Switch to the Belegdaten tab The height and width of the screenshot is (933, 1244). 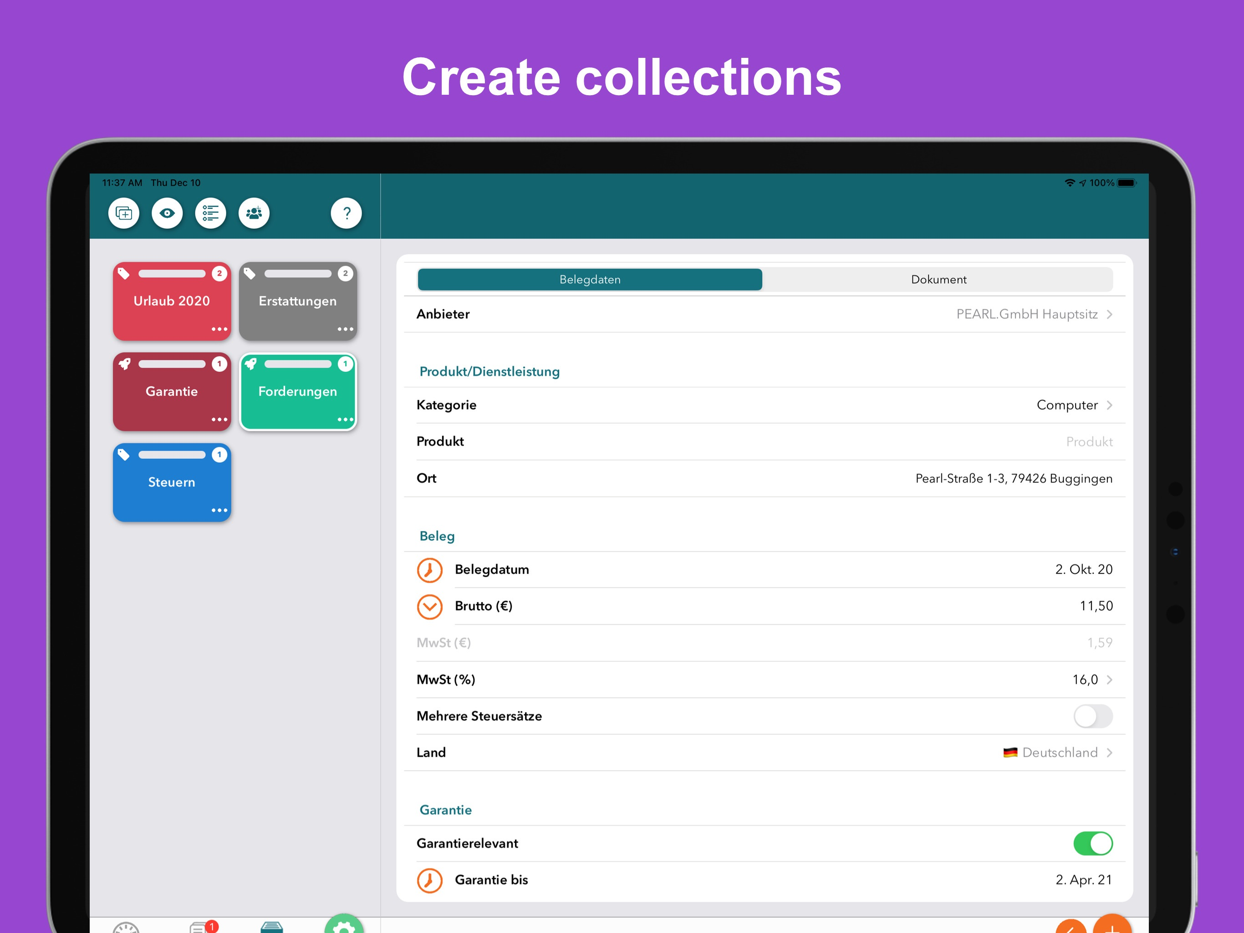point(590,280)
